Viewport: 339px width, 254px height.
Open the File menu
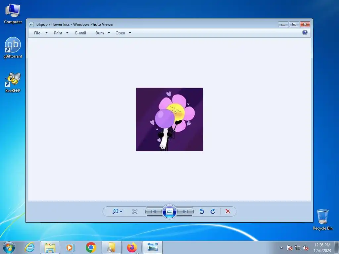click(x=37, y=33)
